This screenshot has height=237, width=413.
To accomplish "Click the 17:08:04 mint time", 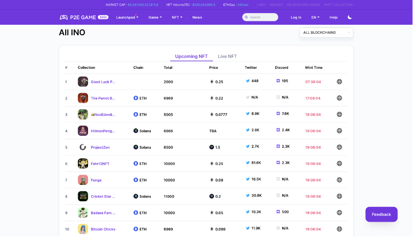I will point(313,98).
